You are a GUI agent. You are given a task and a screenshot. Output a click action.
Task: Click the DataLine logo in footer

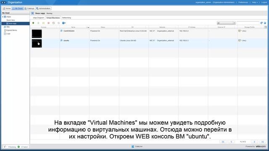pos(137,146)
